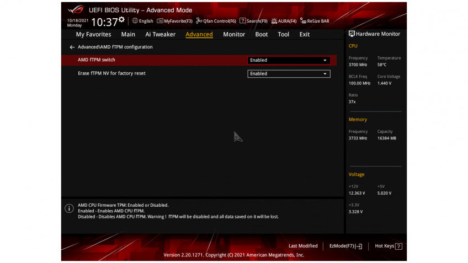Click the 12.363 V value
Screen dimensions: 468x263
[x=357, y=193]
